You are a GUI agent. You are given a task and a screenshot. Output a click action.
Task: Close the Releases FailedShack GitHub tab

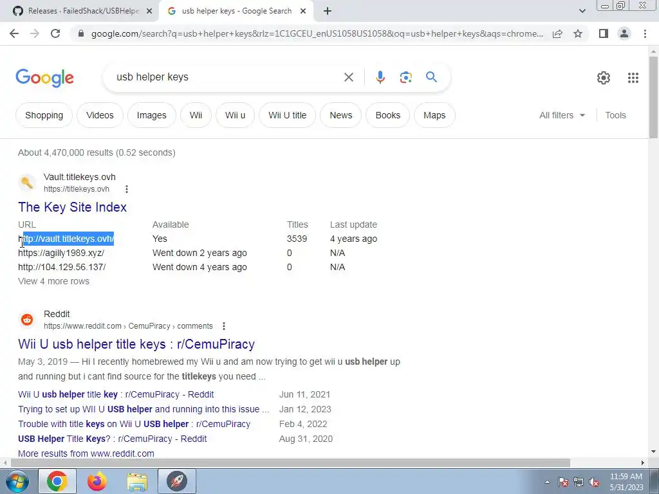coord(149,12)
